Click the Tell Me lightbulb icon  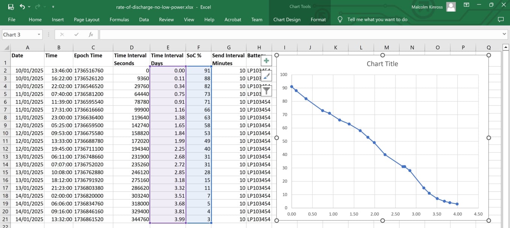340,20
